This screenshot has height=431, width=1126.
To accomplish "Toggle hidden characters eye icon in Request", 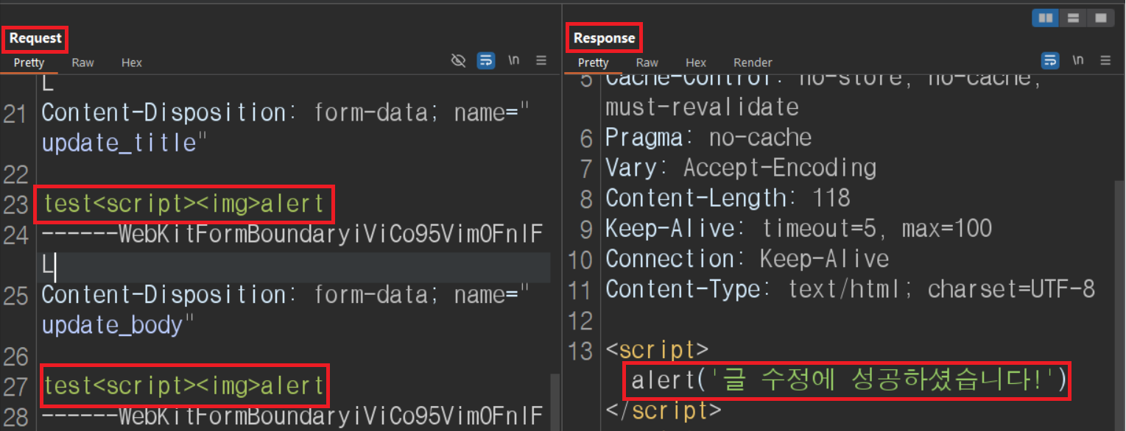I will pyautogui.click(x=458, y=60).
